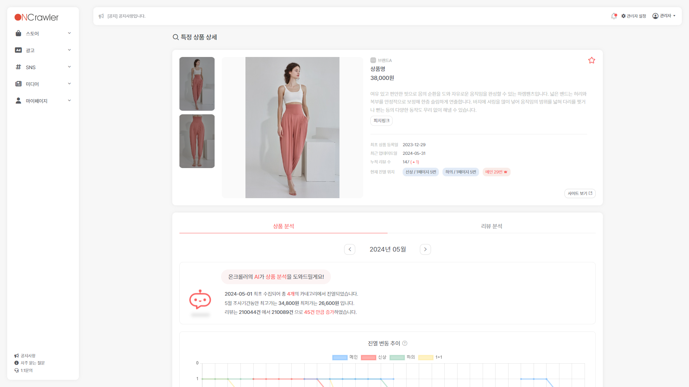This screenshot has width=689, height=387.
Task: Click the gear icon for 관리자 설정
Action: point(624,16)
